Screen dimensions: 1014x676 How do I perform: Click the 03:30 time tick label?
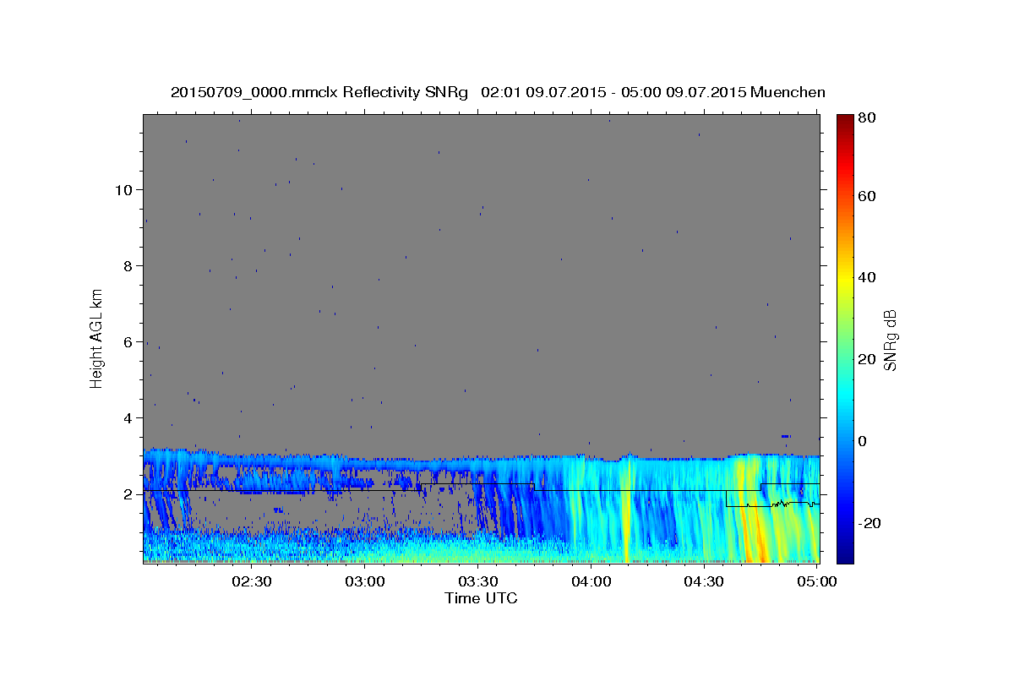(478, 581)
